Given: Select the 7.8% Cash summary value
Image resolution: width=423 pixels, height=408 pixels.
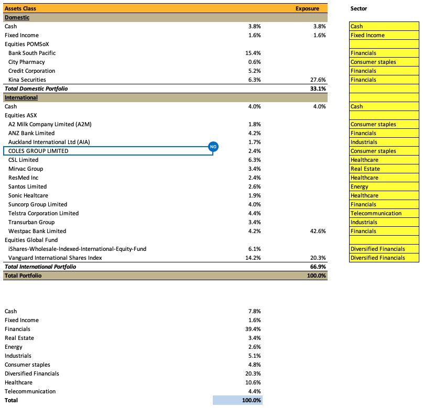Looking at the screenshot, I should 254,311.
